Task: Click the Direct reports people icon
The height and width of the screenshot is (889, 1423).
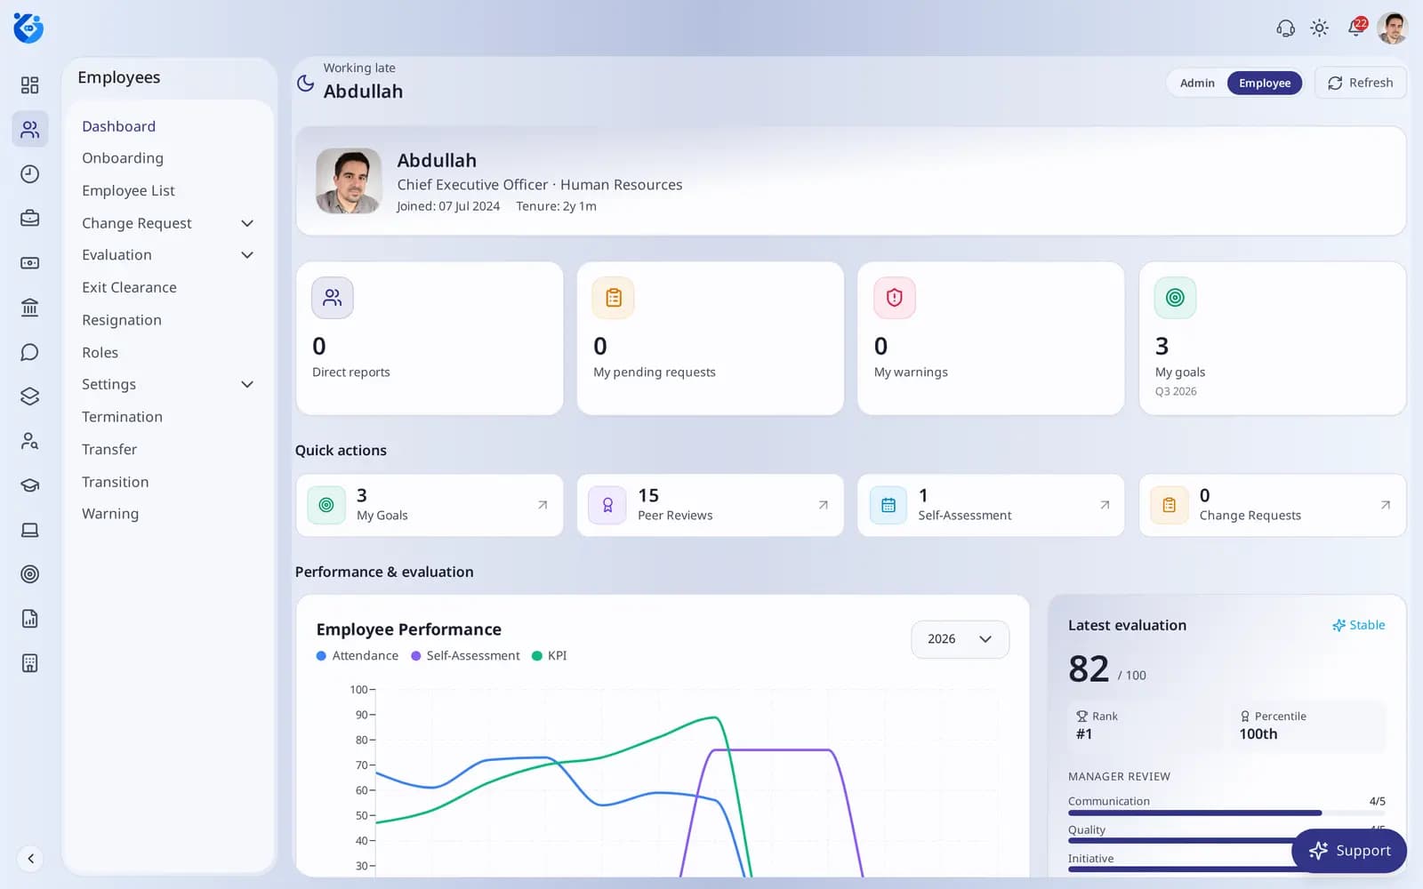Action: (333, 298)
